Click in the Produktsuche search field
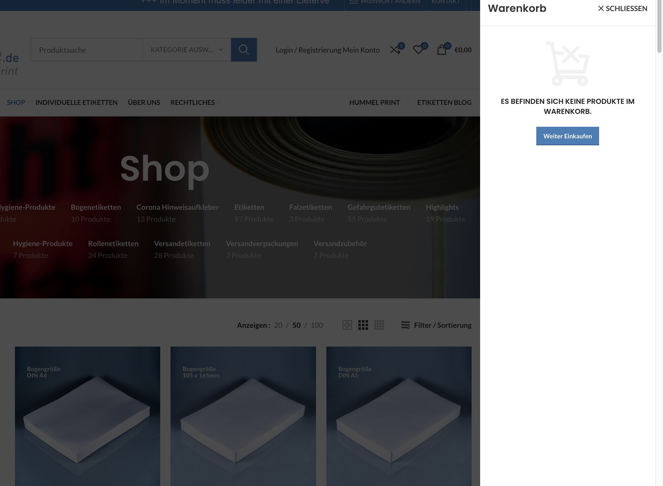Image resolution: width=663 pixels, height=486 pixels. point(87,50)
